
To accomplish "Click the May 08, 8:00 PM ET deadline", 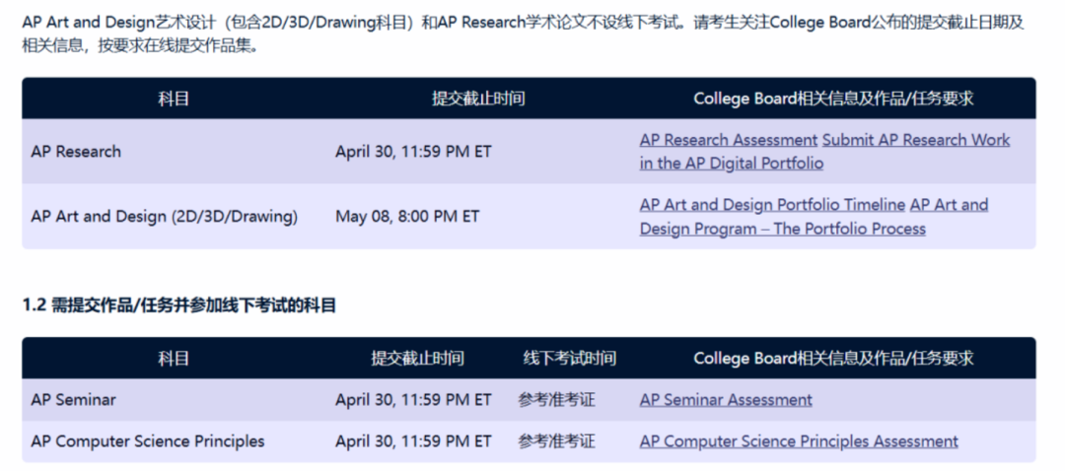I will (x=407, y=217).
